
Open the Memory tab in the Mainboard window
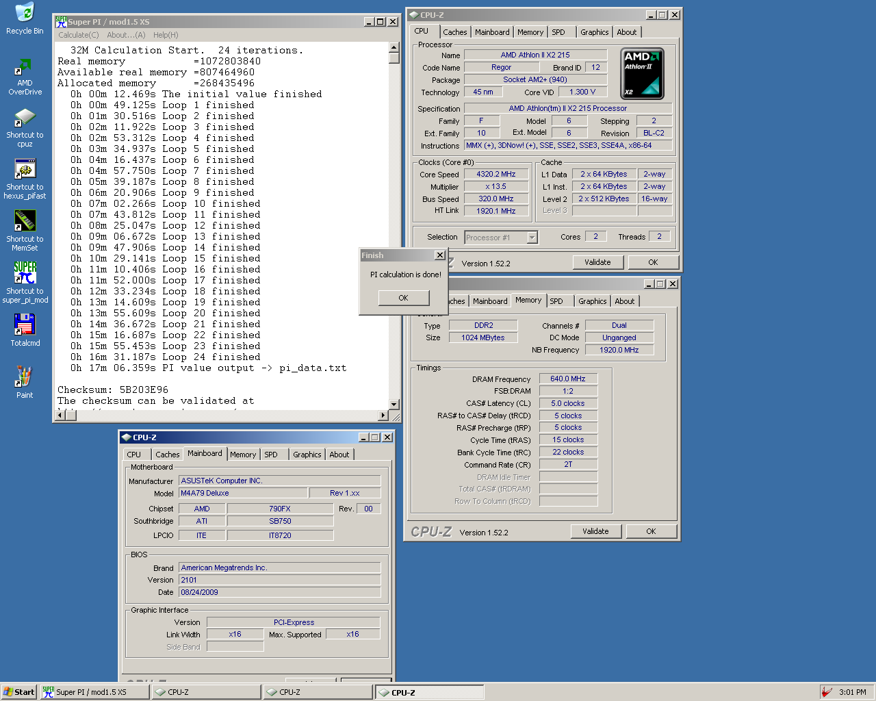coord(243,455)
